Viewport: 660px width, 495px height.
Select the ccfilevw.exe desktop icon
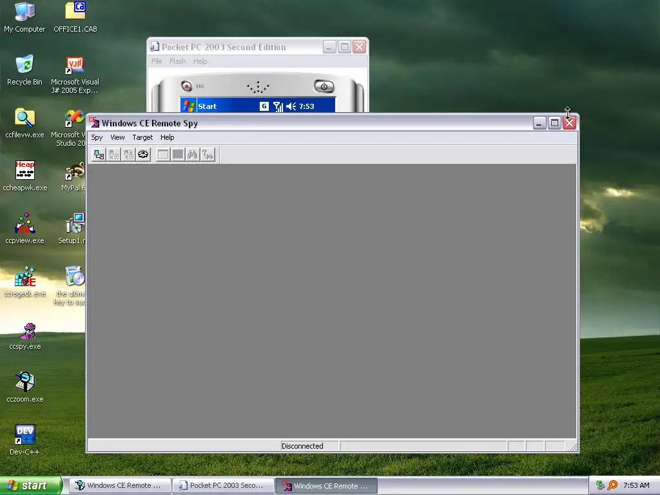tap(24, 123)
